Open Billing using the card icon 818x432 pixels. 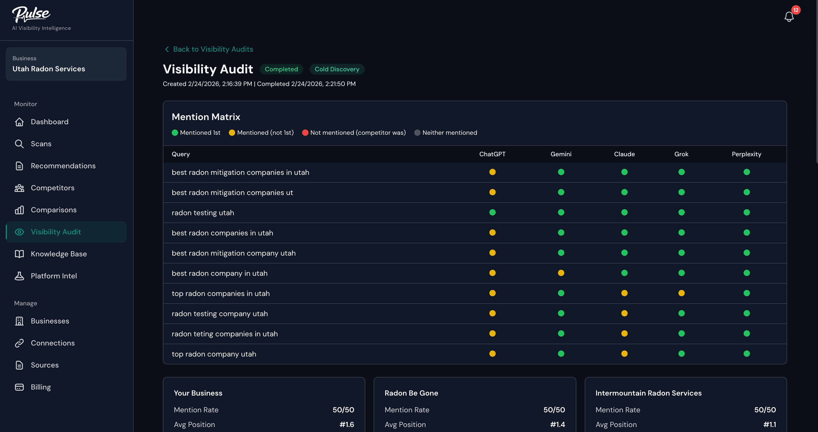point(19,387)
